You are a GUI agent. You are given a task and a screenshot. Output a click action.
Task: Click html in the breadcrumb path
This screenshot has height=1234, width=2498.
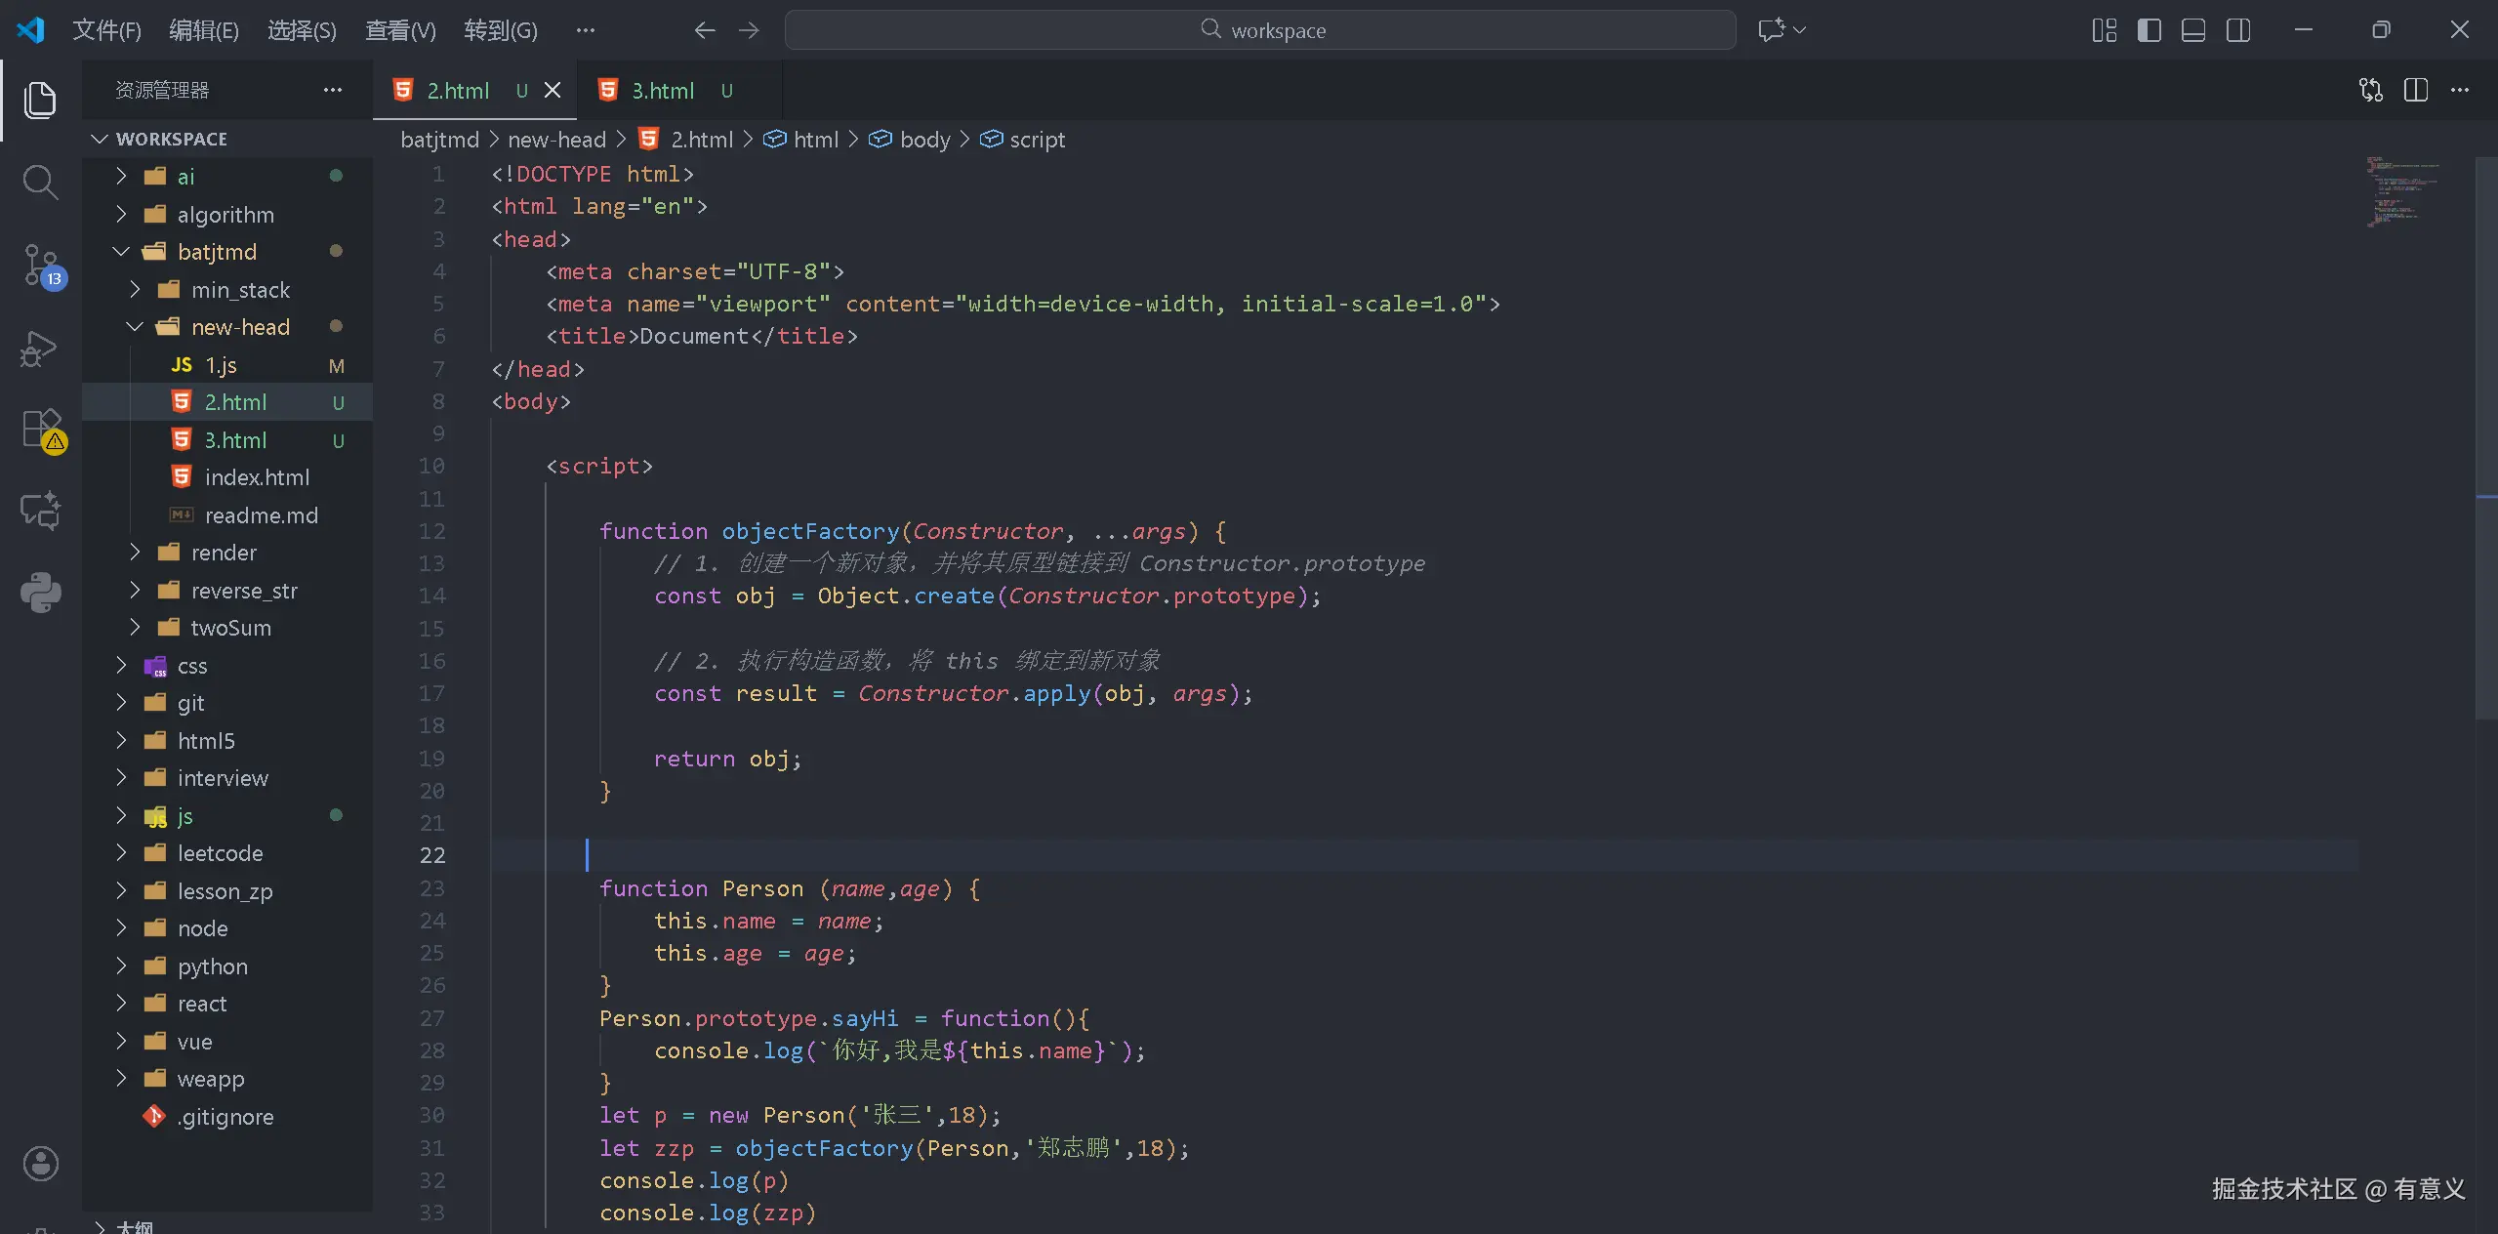click(x=815, y=140)
